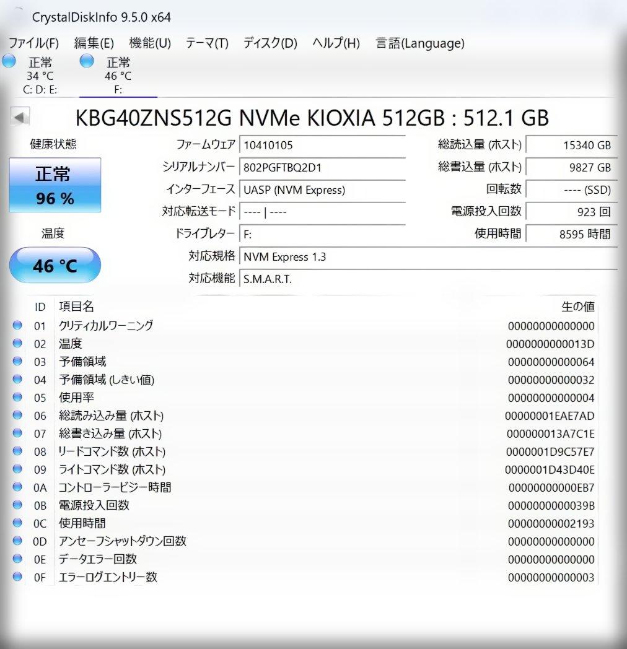Open the 機能(U) menu
Image resolution: width=627 pixels, height=649 pixels.
[x=150, y=43]
